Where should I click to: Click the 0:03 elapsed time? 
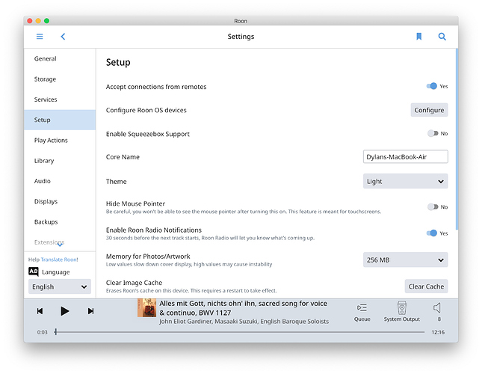click(x=42, y=332)
